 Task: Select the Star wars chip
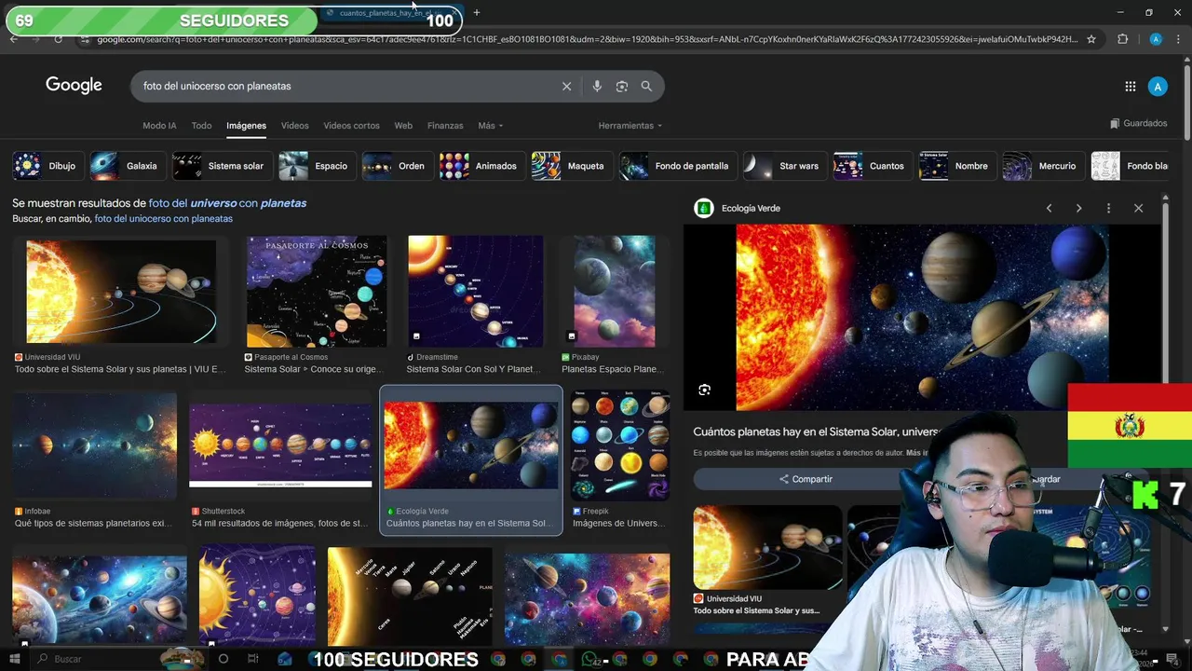click(784, 166)
